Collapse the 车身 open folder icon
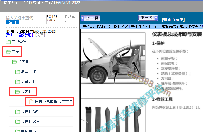 click(8, 52)
